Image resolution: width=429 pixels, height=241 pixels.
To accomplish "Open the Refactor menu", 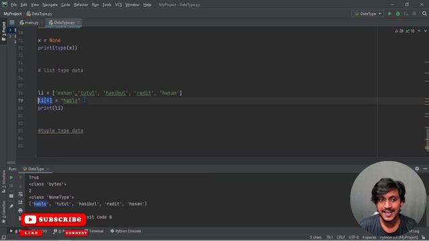I will [81, 5].
